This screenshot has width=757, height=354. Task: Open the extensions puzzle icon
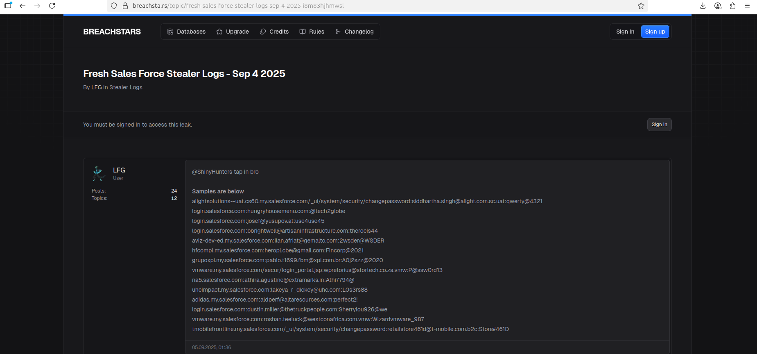click(x=732, y=6)
